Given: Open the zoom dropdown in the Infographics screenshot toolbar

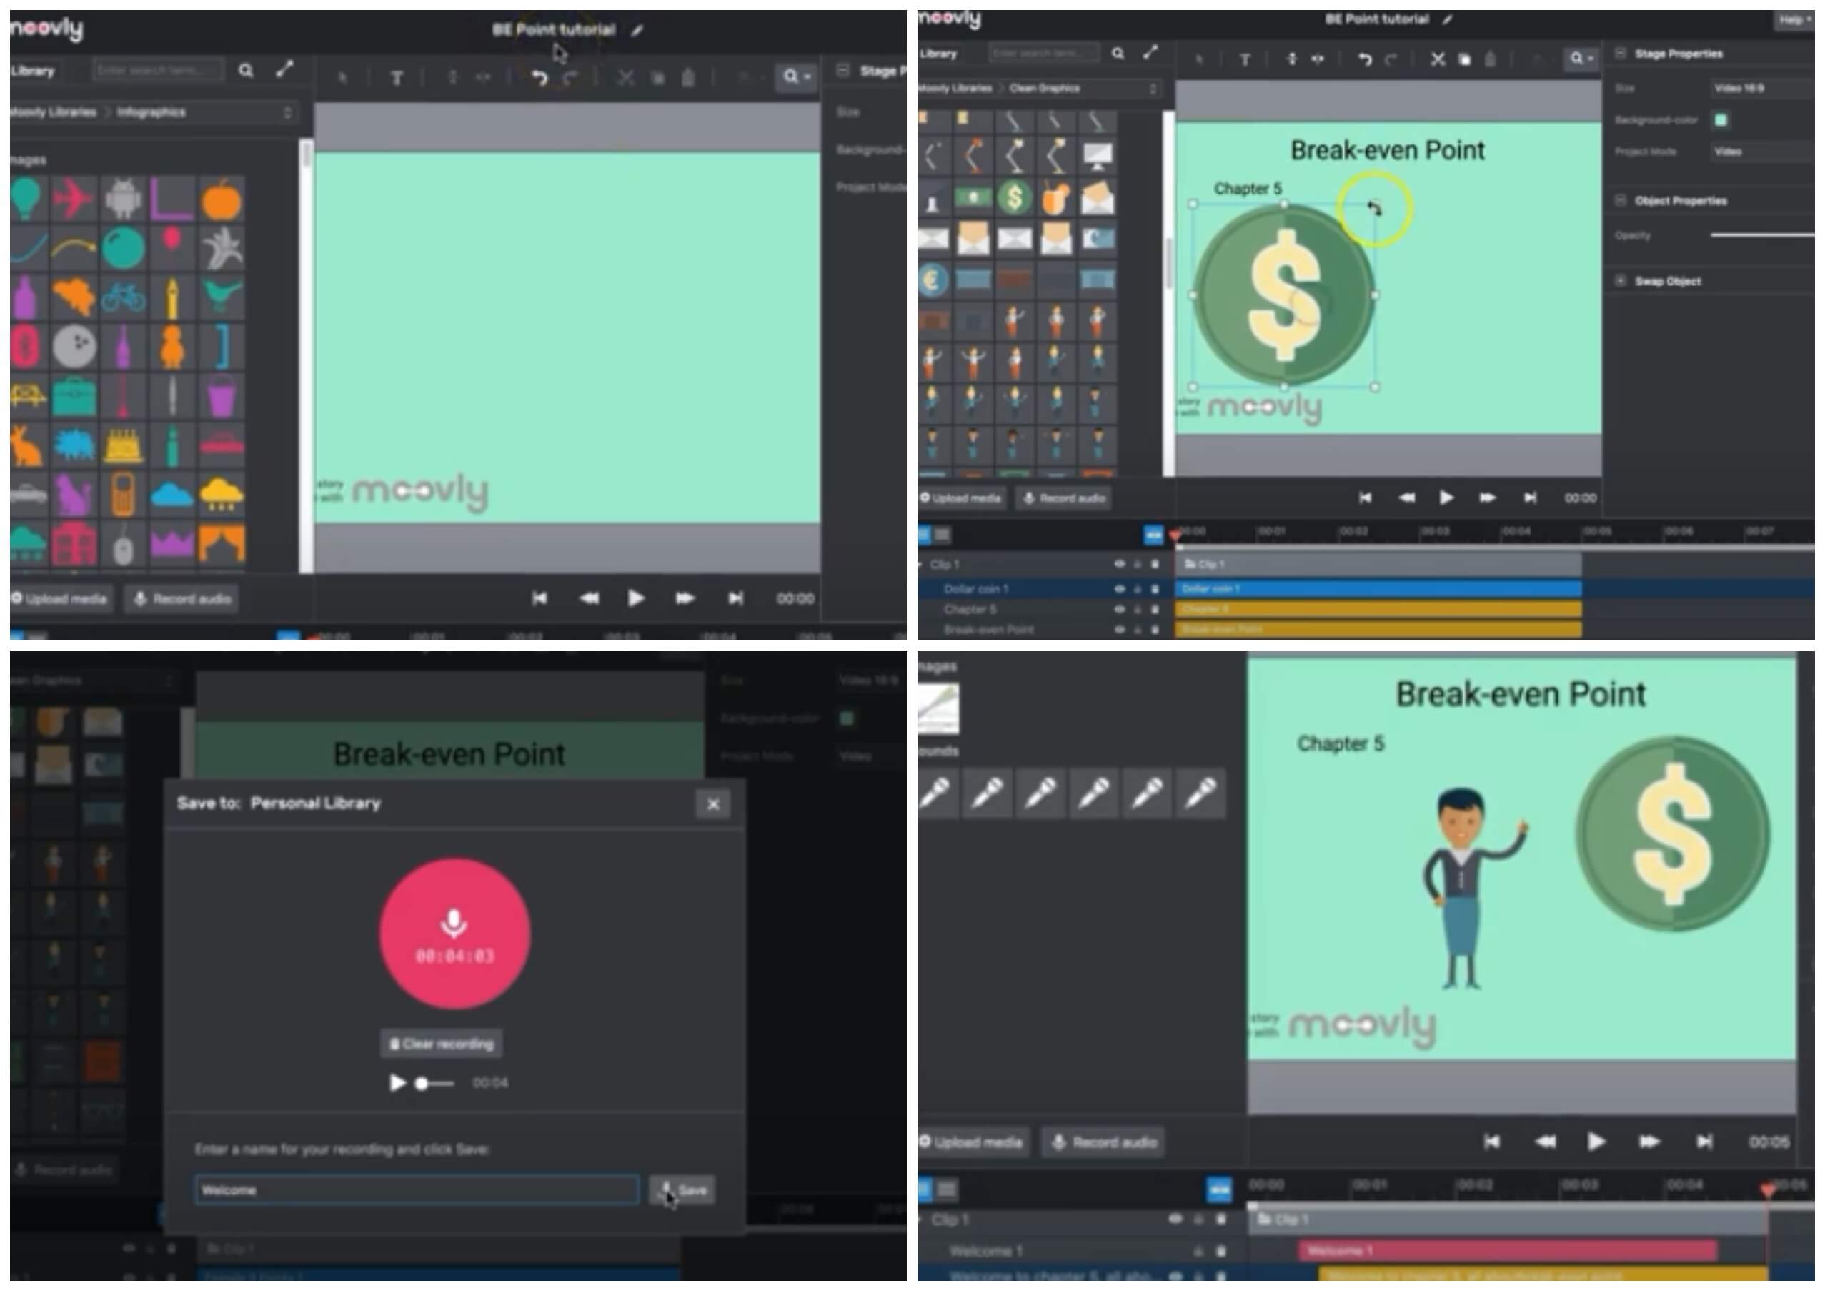Looking at the screenshot, I should [x=795, y=77].
